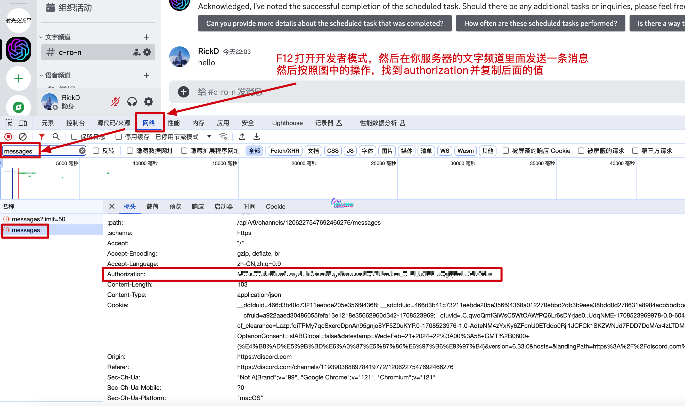Open the Explore Discoverable Servers compass
Screen dimensions: 685x406
tap(19, 107)
